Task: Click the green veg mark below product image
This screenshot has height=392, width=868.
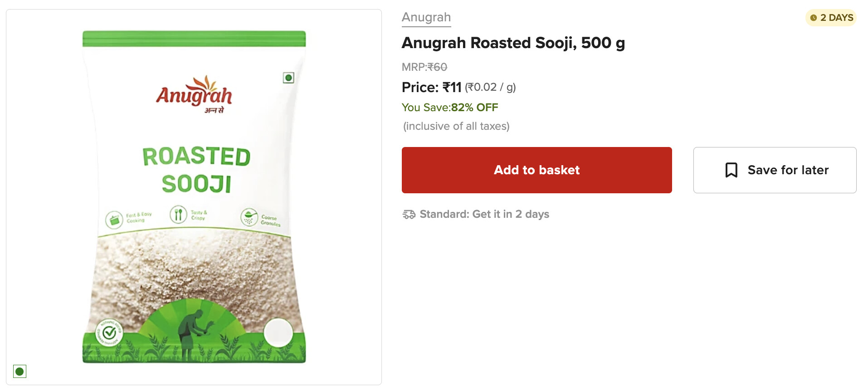Action: [20, 372]
